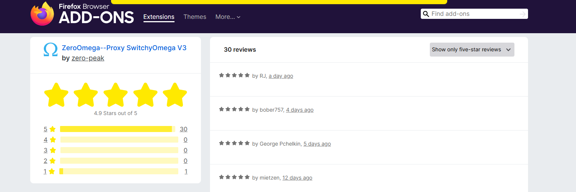Viewport: 576px width, 192px height.
Task: Open the ZeroOmega--Proxy SwitchyOmega V3 link
Action: 124,48
